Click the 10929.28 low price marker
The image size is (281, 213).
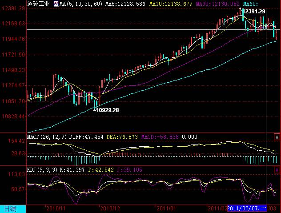click(x=108, y=110)
